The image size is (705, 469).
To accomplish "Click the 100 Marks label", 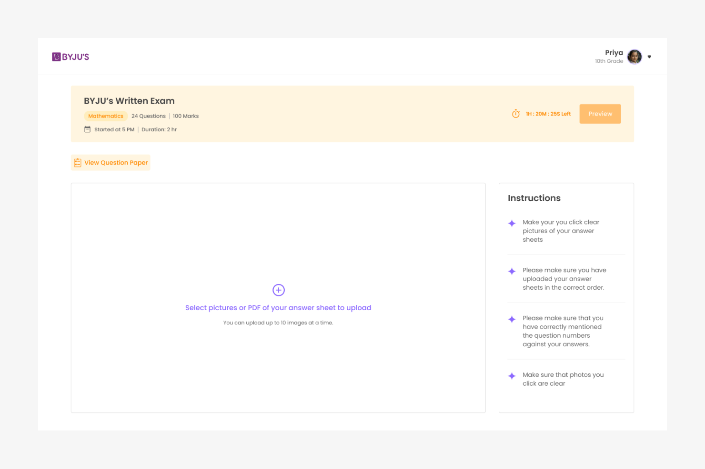I will coord(186,116).
